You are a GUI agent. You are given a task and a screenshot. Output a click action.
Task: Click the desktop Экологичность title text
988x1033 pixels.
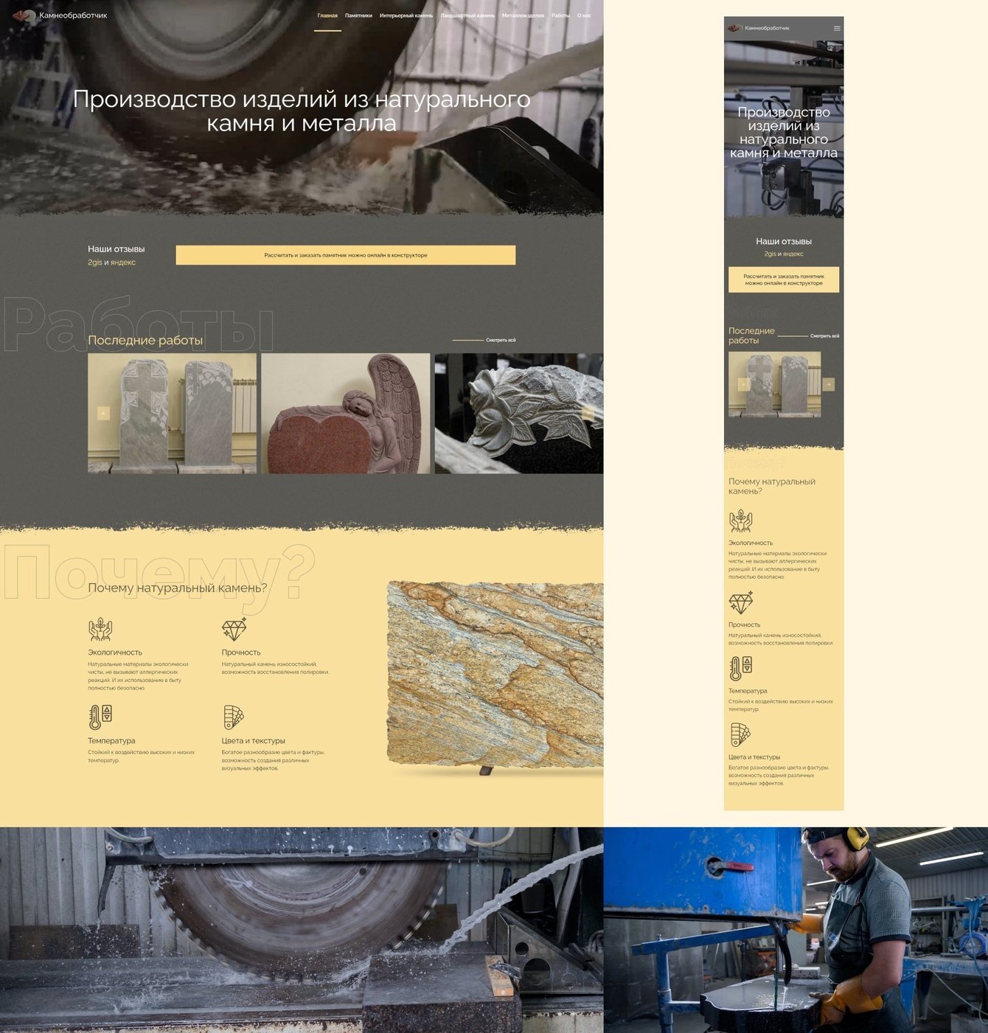coord(115,653)
